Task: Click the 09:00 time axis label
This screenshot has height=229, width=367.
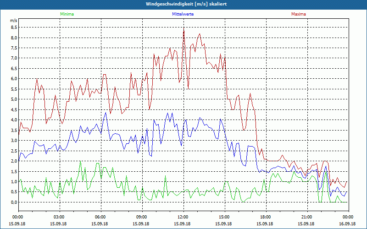Action: tap(141, 217)
